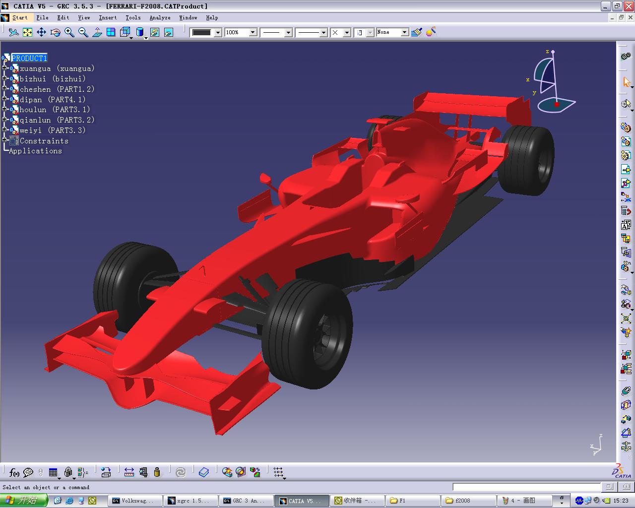Click the Measure Between ruler icon
Viewport: 635px width, 508px height.
129,472
